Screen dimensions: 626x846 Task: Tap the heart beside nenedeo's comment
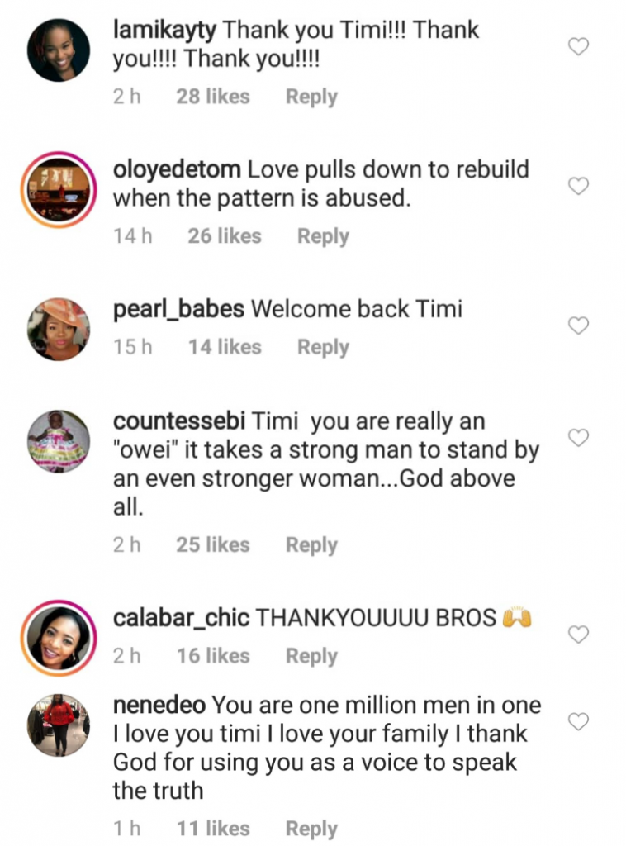[579, 721]
